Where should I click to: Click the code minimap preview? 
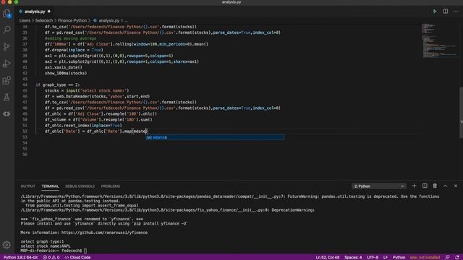(x=440, y=40)
